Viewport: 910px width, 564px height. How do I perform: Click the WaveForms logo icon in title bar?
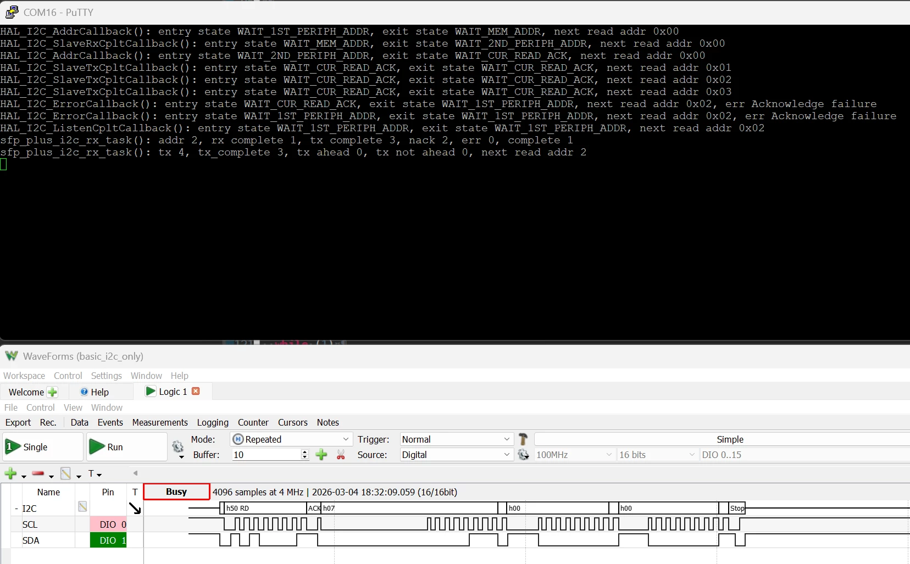[x=12, y=356]
